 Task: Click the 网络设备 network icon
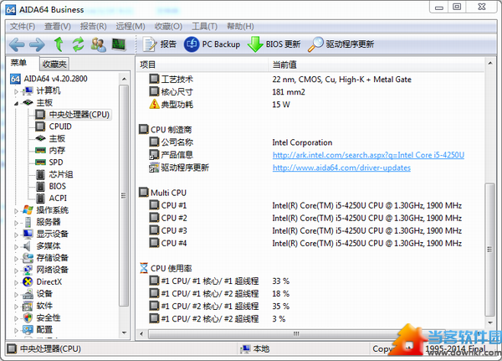(x=28, y=270)
